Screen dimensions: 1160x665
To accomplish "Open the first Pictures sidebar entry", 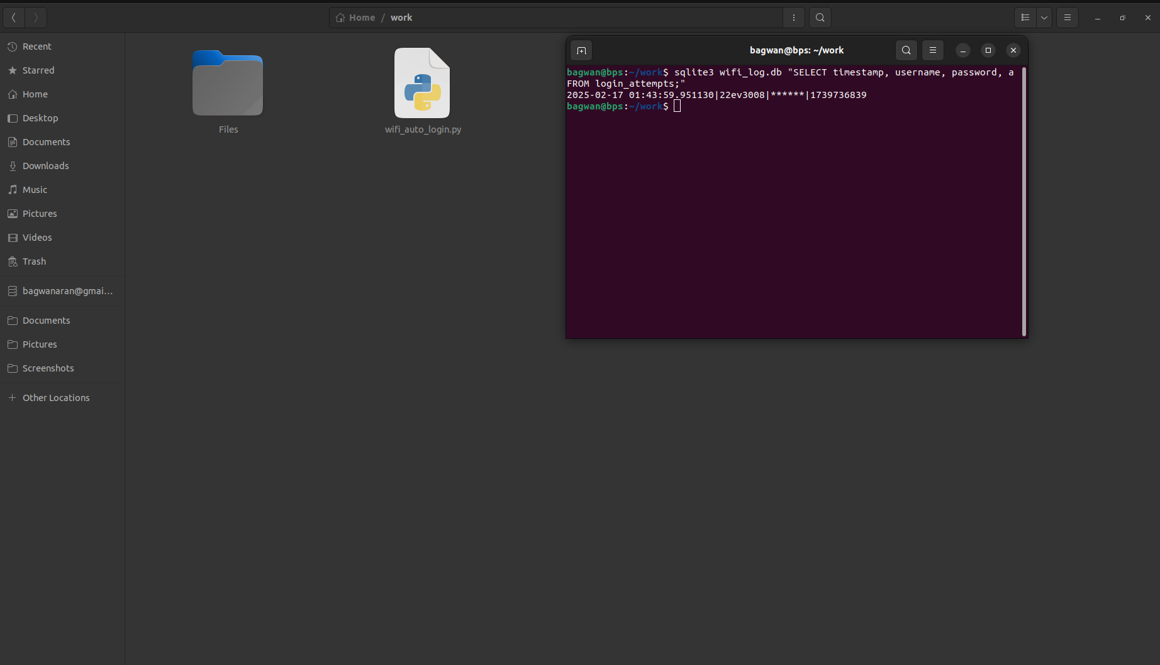I will [x=62, y=214].
